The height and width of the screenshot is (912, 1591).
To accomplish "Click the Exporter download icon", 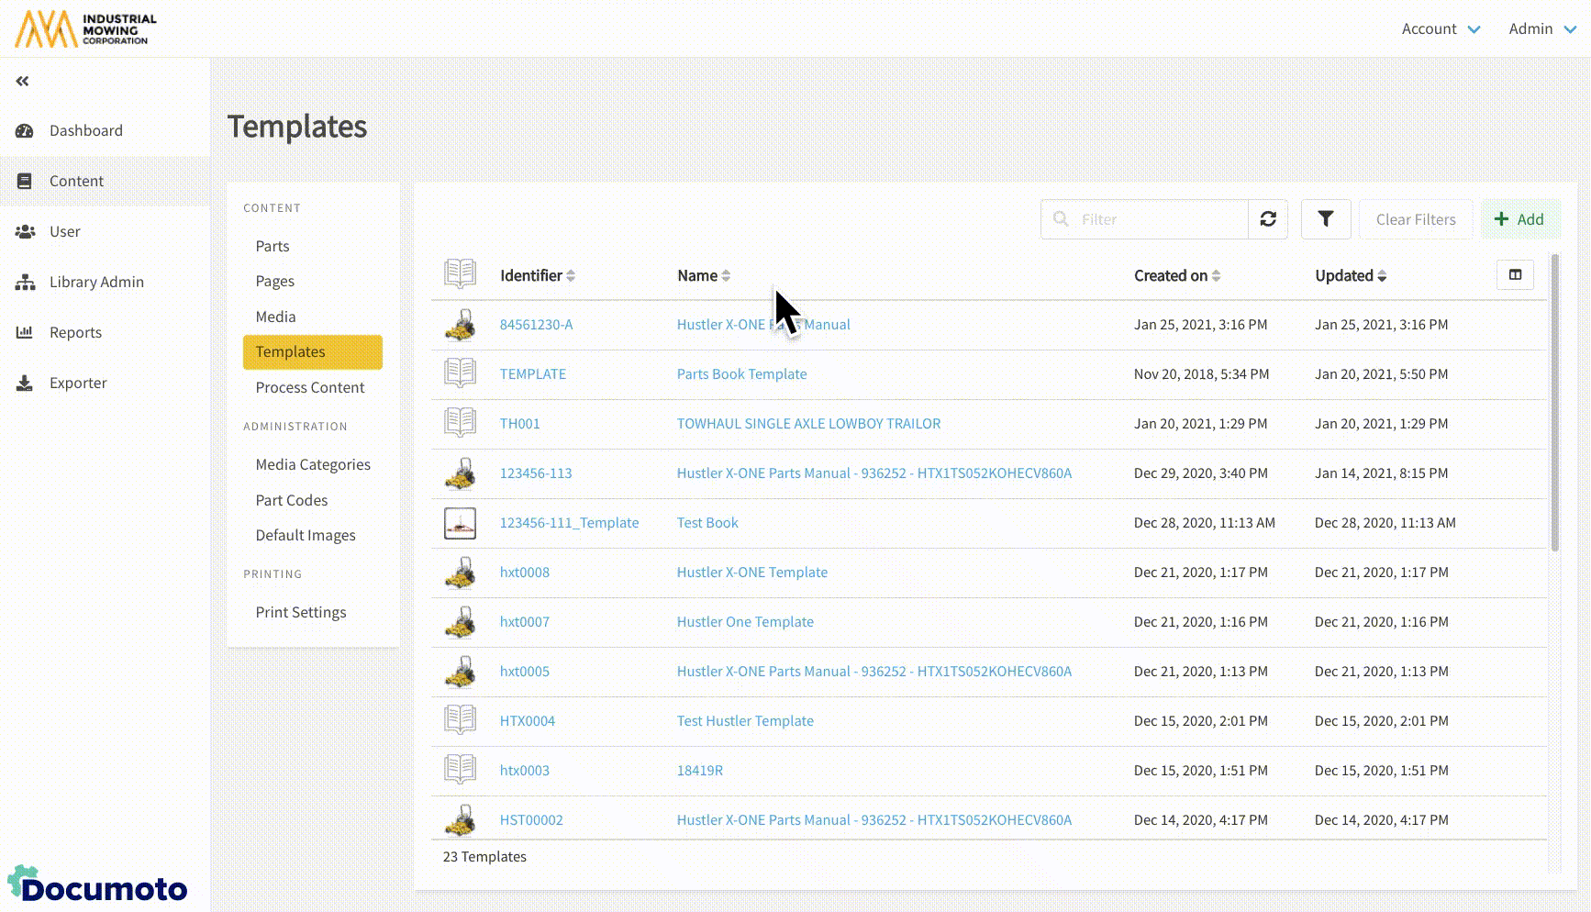I will pyautogui.click(x=25, y=383).
